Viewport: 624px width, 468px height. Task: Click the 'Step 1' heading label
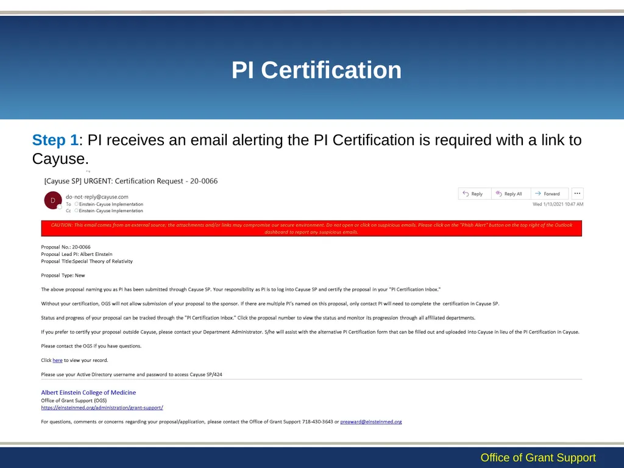55,140
